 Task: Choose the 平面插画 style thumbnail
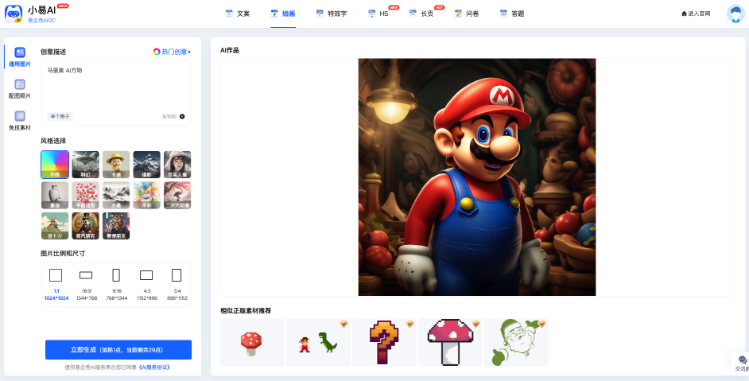pos(86,195)
